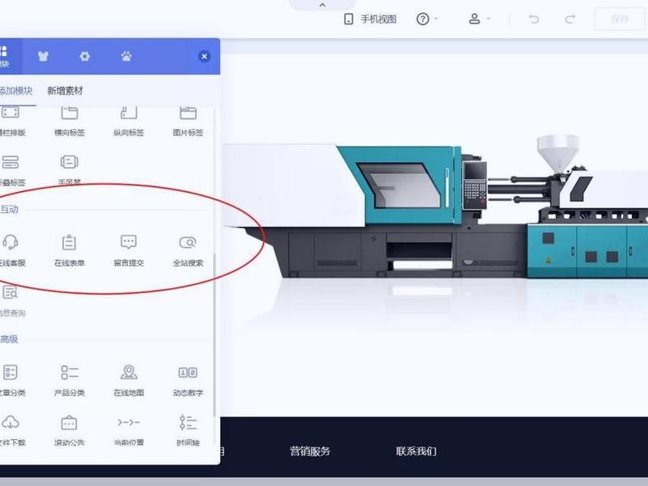Open the gear settings tab icon
This screenshot has width=648, height=486.
(x=85, y=56)
